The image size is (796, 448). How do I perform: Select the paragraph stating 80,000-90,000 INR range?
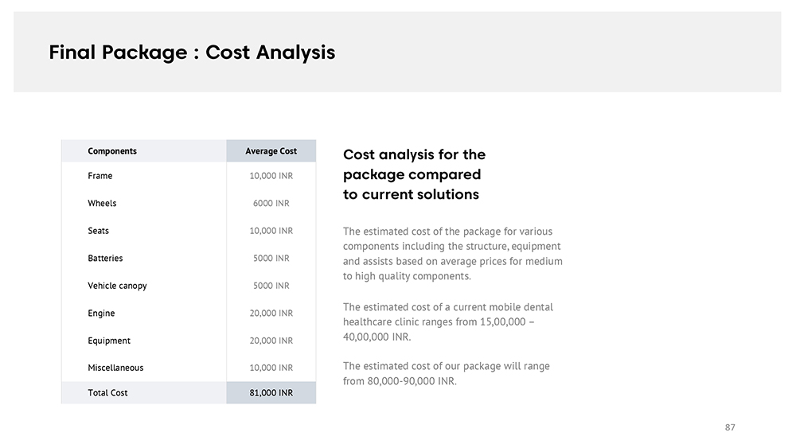click(x=446, y=373)
